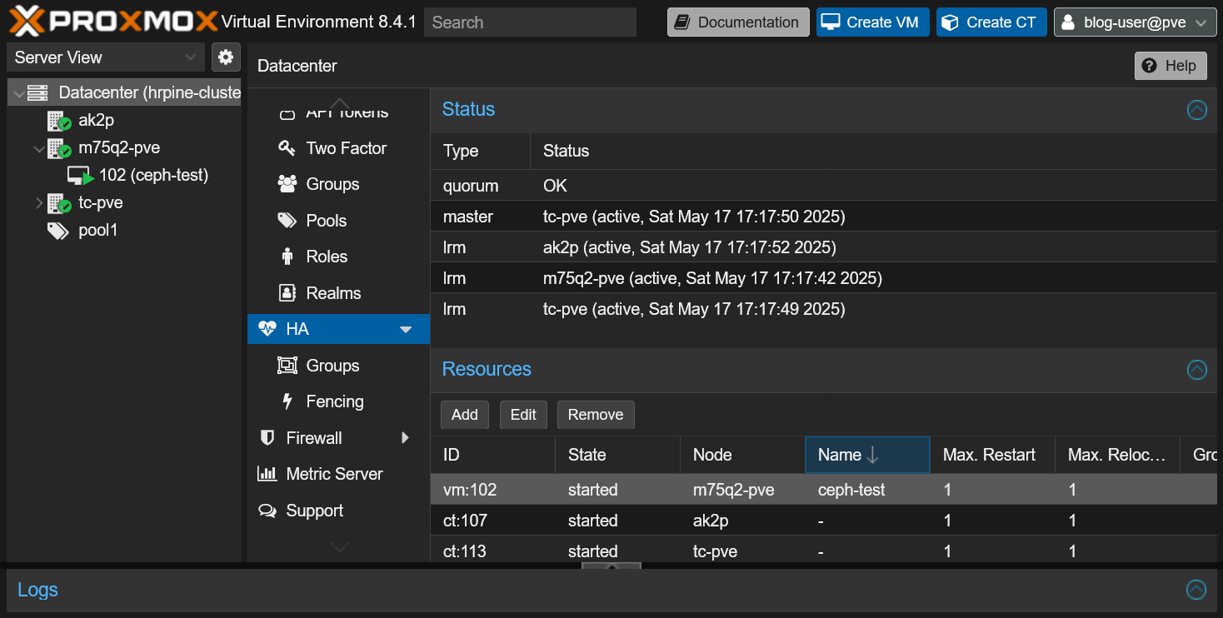
Task: Collapse the Datacenter tree node
Action: pos(18,93)
